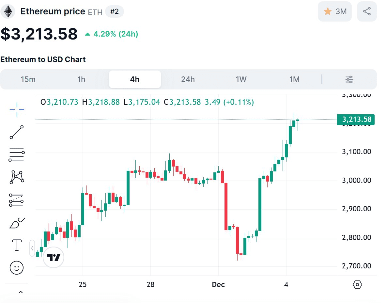
Task: Open the chart axis settings hexagon
Action: tap(357, 285)
